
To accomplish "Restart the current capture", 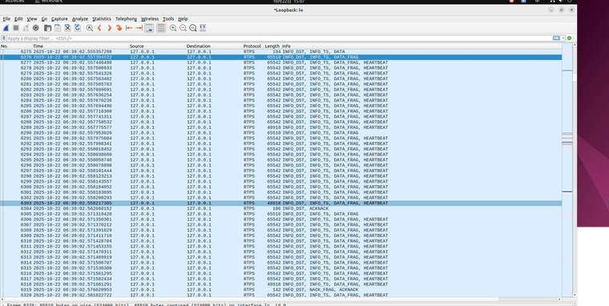I will click(x=26, y=28).
